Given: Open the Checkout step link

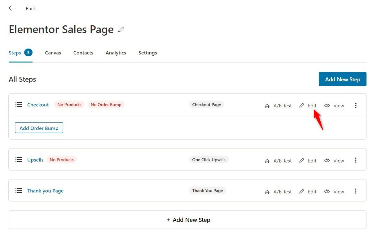Looking at the screenshot, I should (x=38, y=105).
